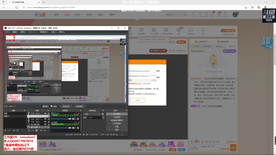Image resolution: width=276 pixels, height=155 pixels.
Task: Click the speedometer tasks icon
Action: click(x=191, y=30)
